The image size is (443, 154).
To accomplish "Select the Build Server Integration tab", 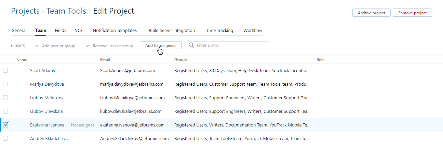I will 172,31.
